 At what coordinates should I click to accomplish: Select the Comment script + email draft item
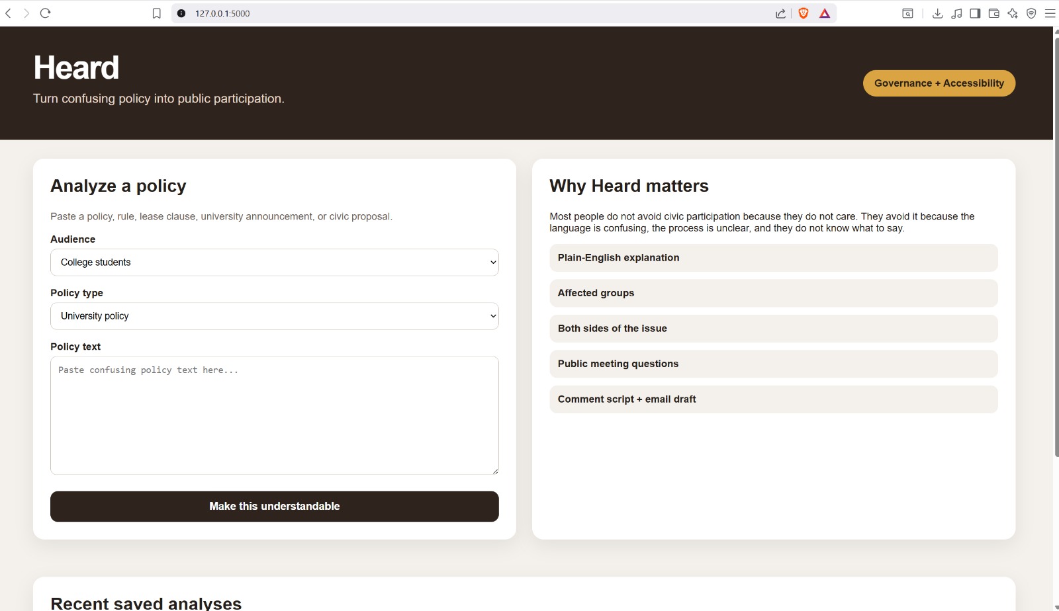(774, 399)
